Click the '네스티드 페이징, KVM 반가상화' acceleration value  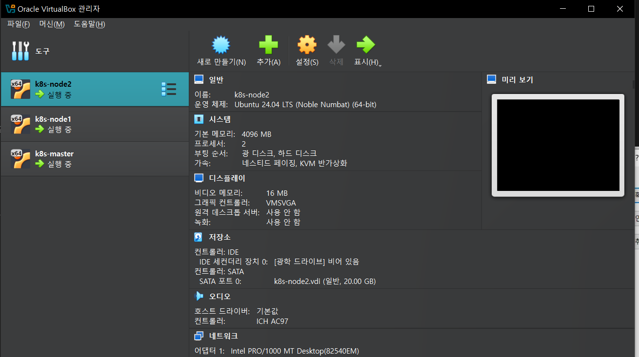(x=295, y=163)
